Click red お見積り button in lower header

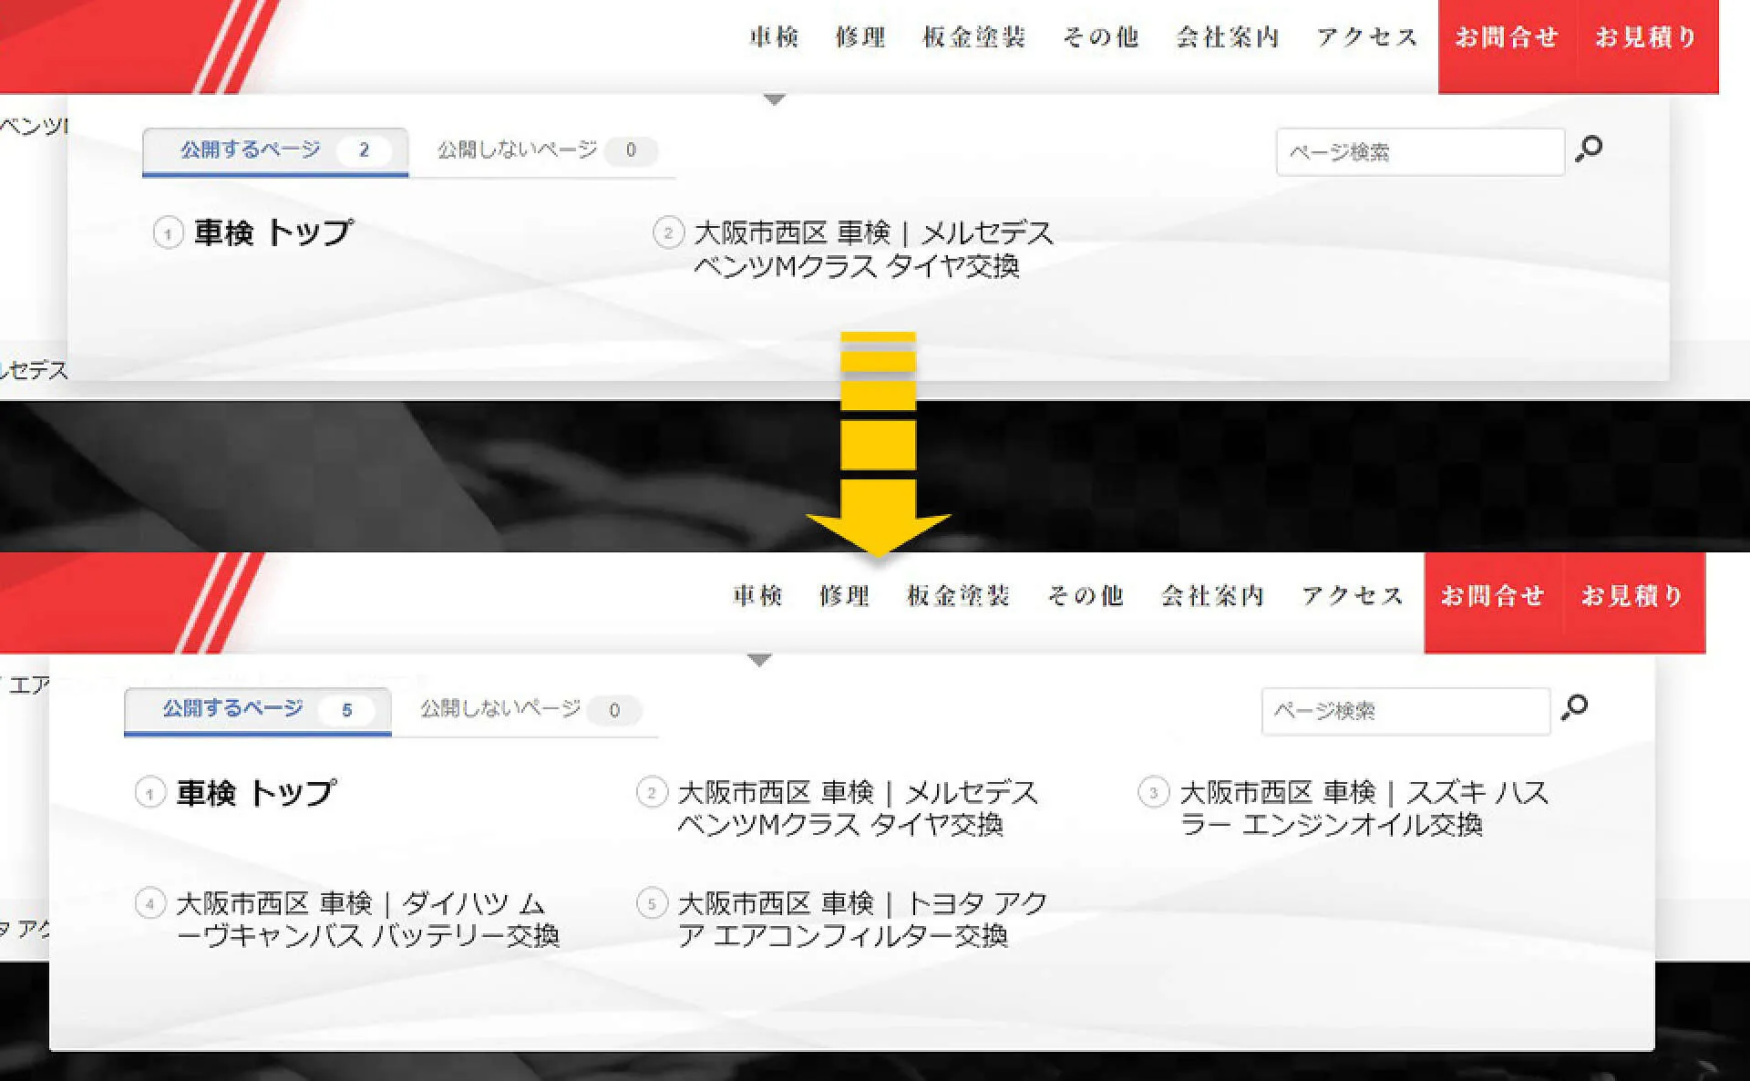pos(1634,602)
